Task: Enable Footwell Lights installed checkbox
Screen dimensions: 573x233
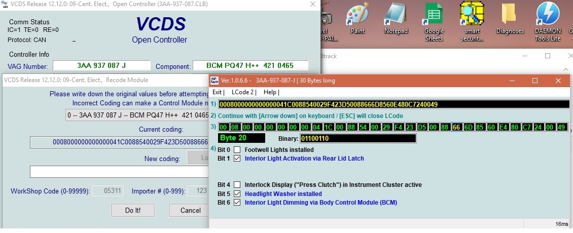Action: [x=237, y=150]
